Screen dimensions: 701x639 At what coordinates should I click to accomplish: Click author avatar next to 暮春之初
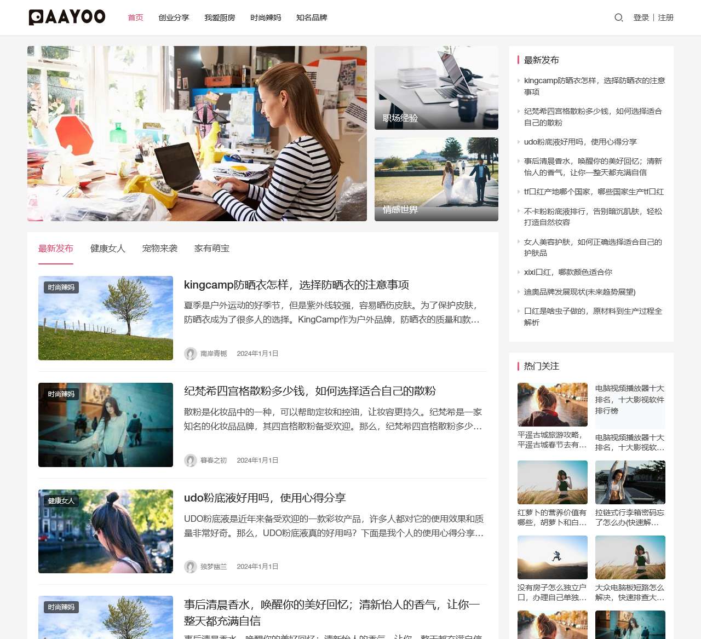click(191, 460)
